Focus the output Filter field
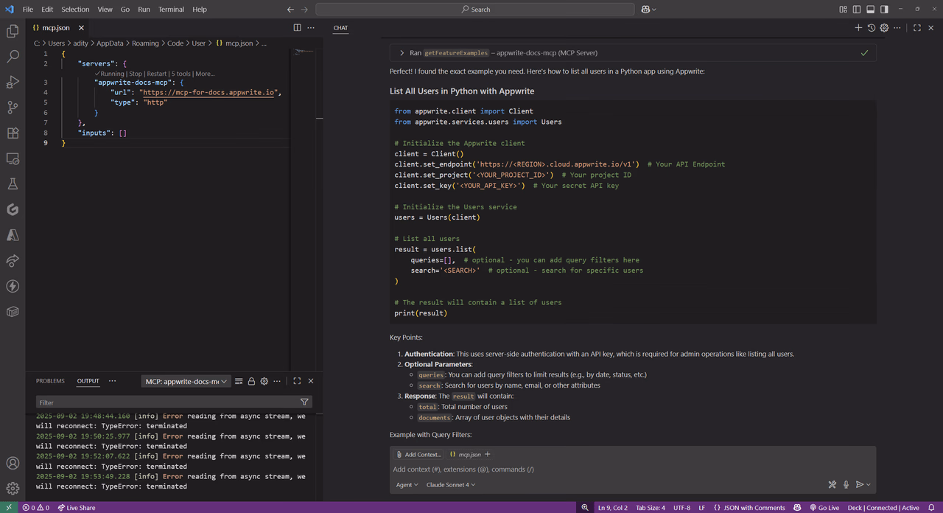This screenshot has width=943, height=513. [167, 402]
